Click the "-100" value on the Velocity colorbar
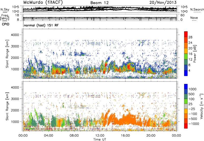Screen dimensions: 204x141 click(193, 114)
